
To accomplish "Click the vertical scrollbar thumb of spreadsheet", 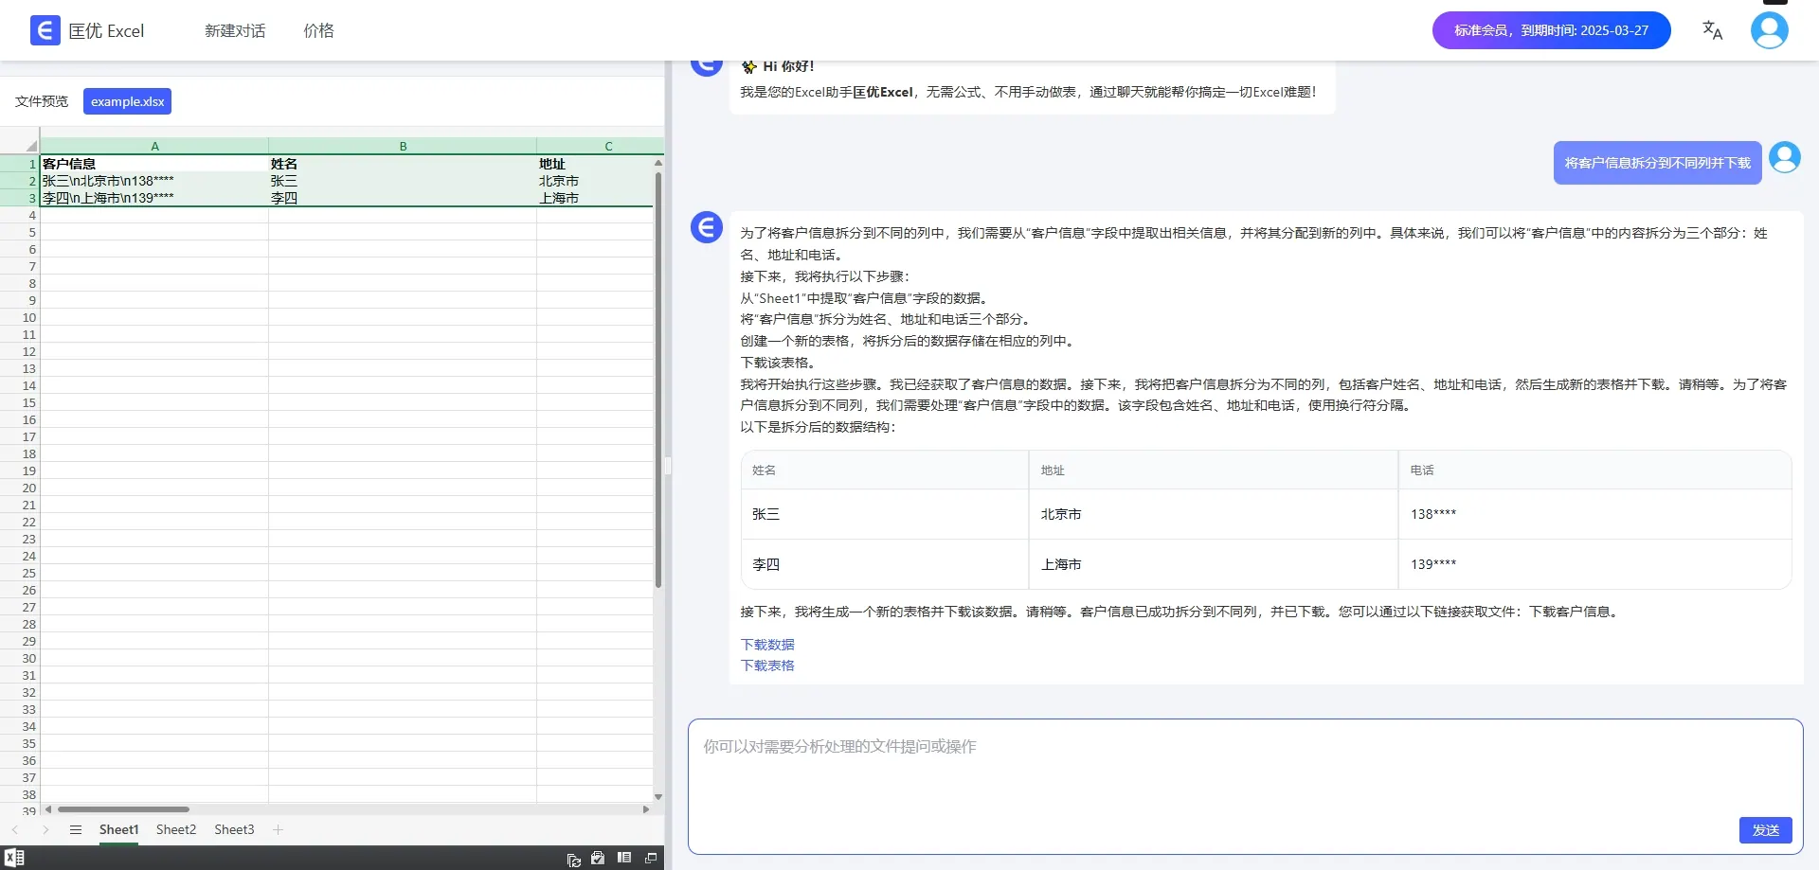I will [x=657, y=379].
